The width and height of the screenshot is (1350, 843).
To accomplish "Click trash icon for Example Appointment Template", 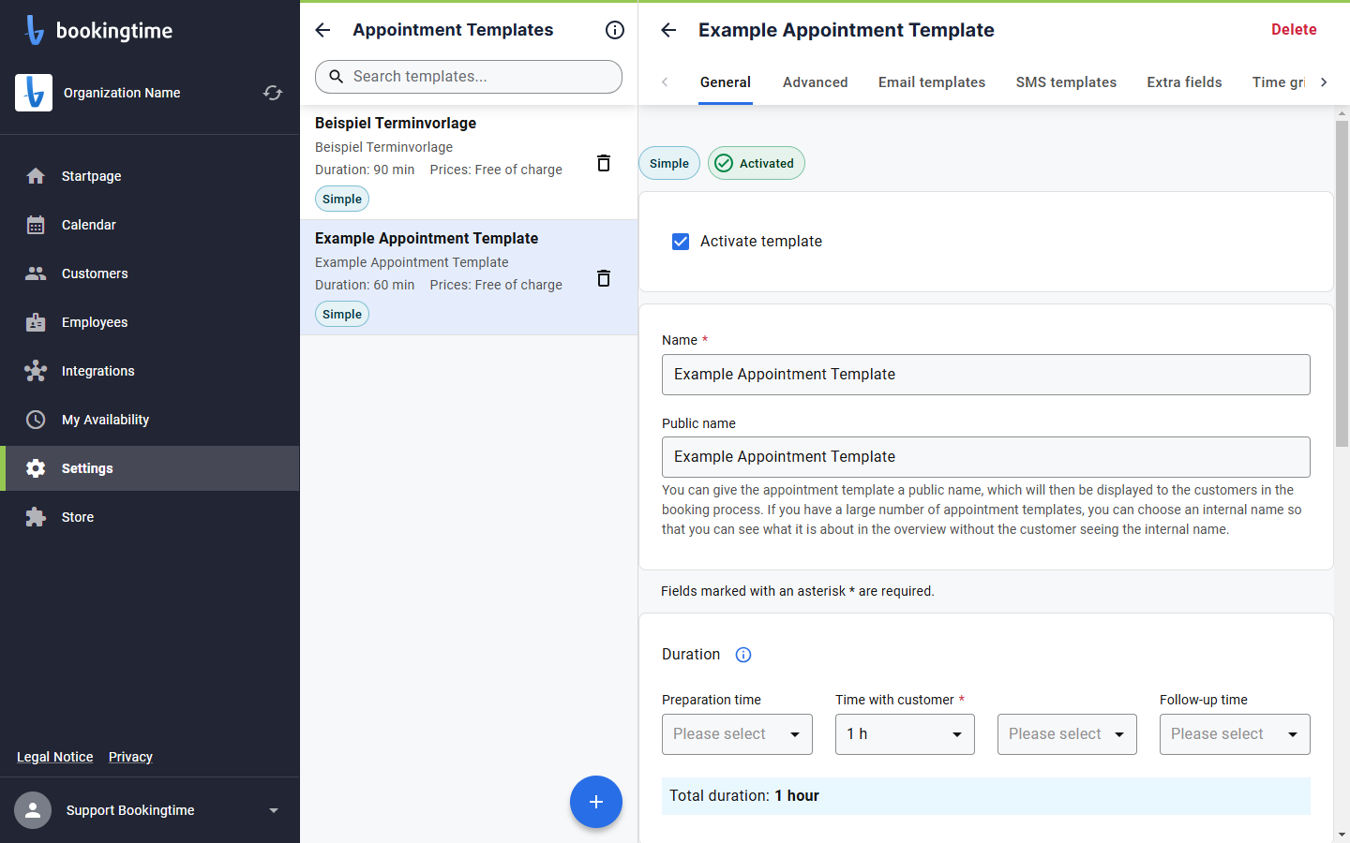I will pos(604,278).
